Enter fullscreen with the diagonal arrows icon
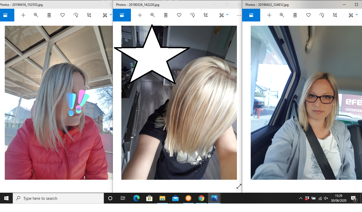362x212 pixels. click(x=239, y=186)
